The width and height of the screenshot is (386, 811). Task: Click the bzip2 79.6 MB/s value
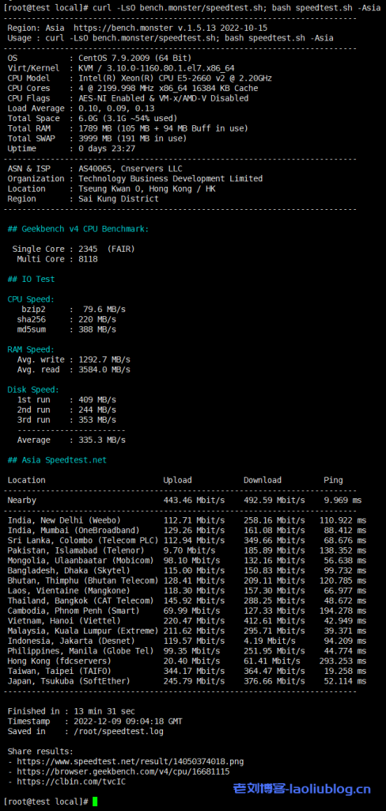pyautogui.click(x=104, y=310)
